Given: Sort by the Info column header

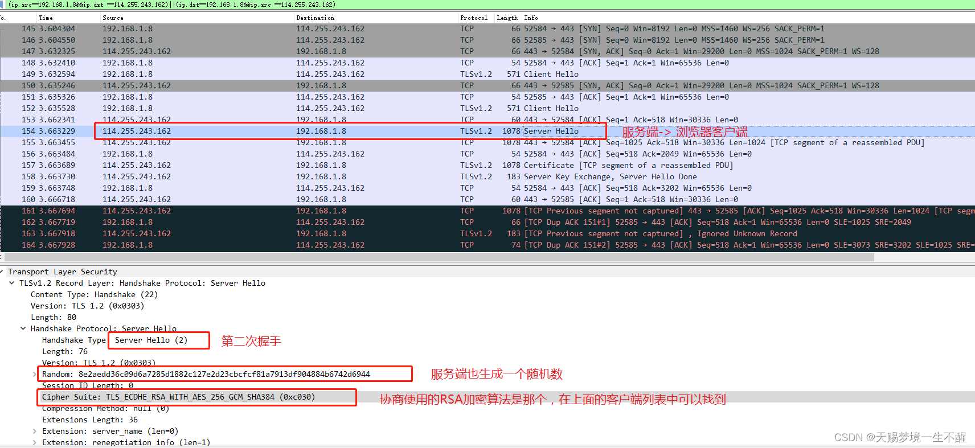Looking at the screenshot, I should [531, 18].
